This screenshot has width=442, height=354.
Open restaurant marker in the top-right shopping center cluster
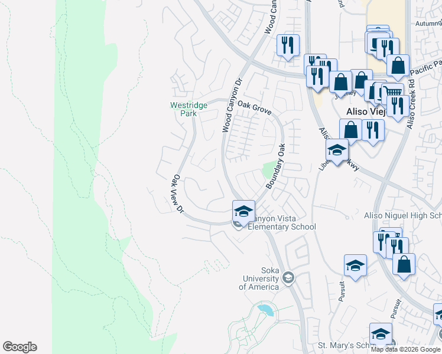(388, 50)
